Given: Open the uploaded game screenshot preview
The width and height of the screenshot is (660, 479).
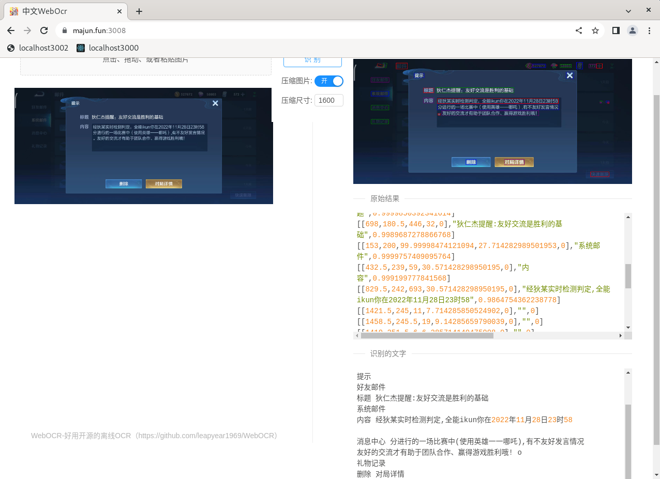Looking at the screenshot, I should pos(144,146).
